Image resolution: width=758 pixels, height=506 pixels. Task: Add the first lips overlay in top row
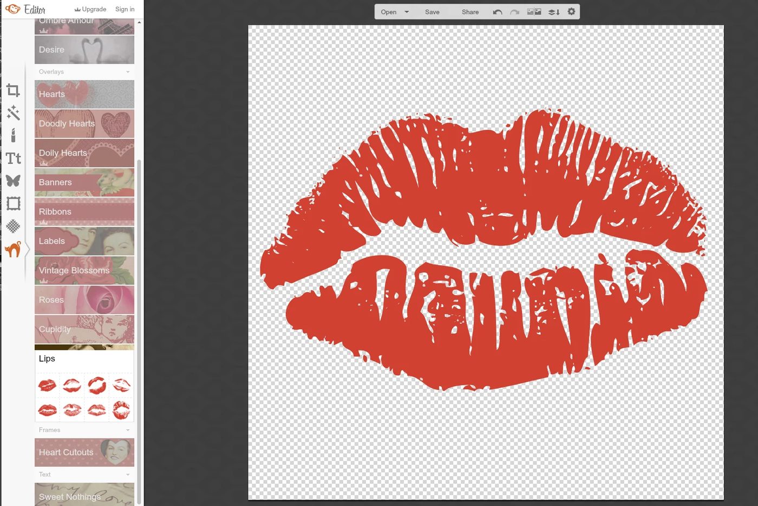click(x=47, y=385)
